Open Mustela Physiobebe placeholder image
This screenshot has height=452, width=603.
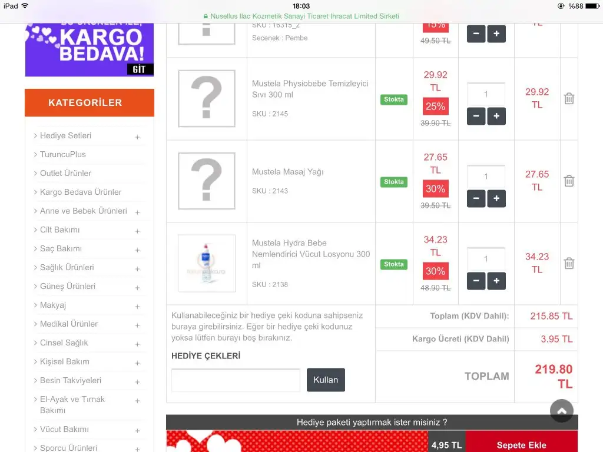pos(207,98)
